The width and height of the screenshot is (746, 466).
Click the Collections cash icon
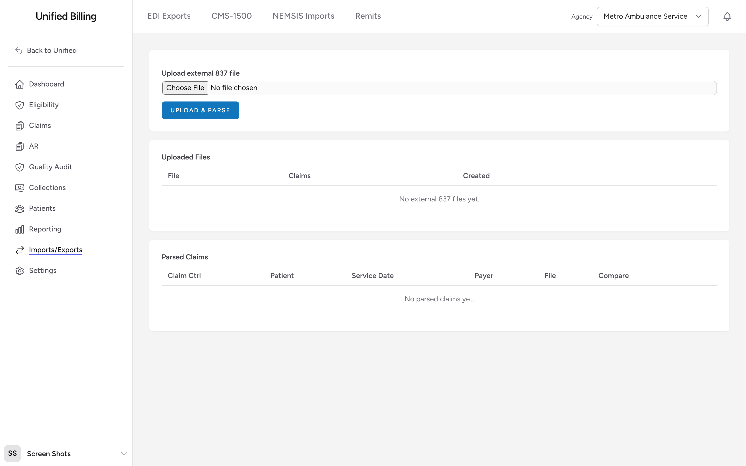[19, 188]
